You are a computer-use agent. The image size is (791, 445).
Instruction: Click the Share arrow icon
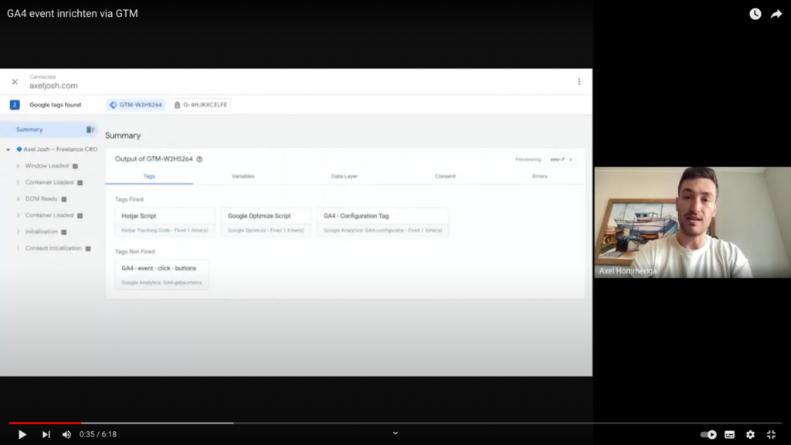coord(776,14)
